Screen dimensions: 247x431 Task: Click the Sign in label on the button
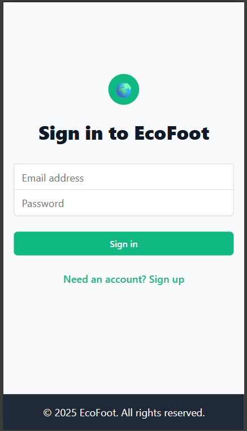(x=124, y=244)
